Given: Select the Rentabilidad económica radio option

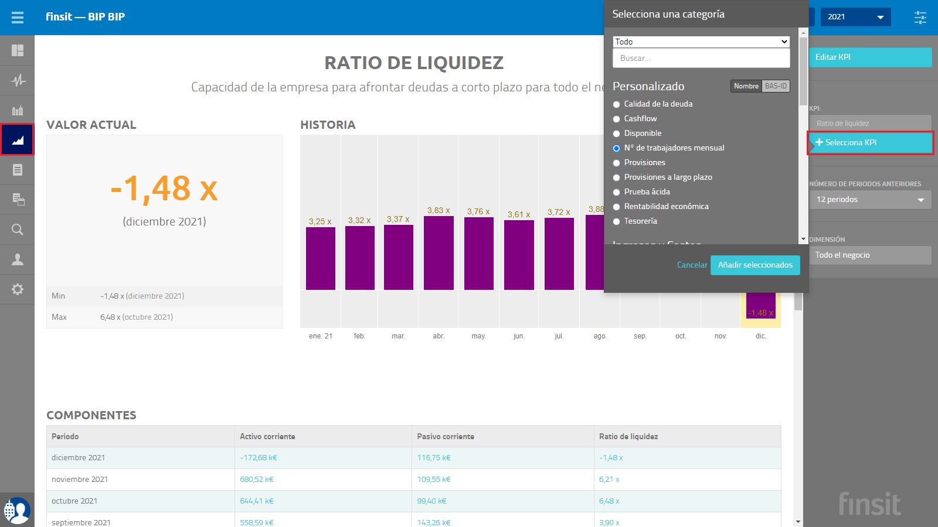Looking at the screenshot, I should [x=616, y=207].
